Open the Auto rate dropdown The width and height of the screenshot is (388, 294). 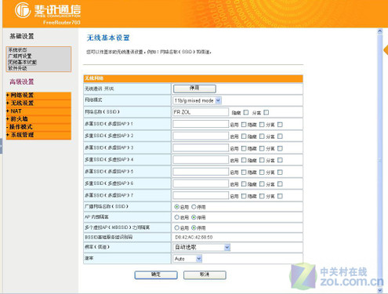(x=187, y=259)
